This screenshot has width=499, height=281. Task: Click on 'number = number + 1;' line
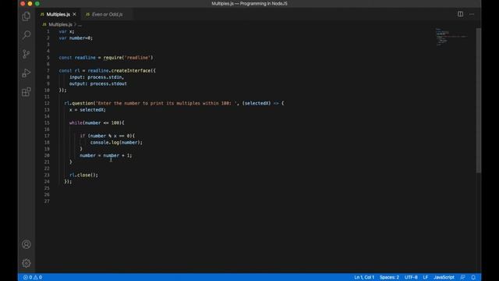click(106, 155)
